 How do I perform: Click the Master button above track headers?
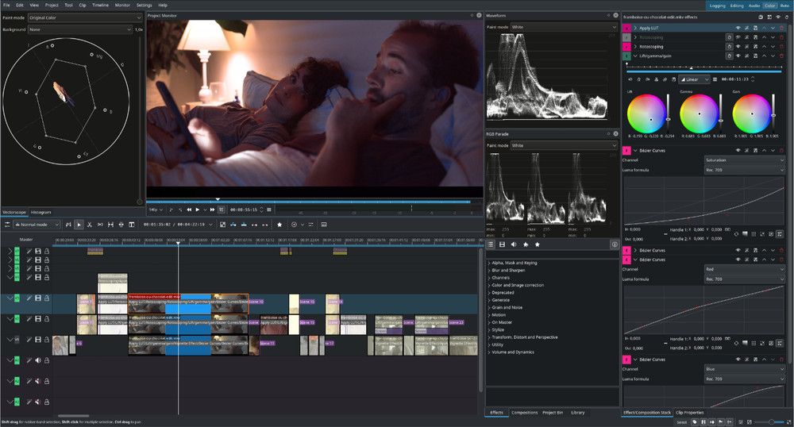[x=26, y=240]
